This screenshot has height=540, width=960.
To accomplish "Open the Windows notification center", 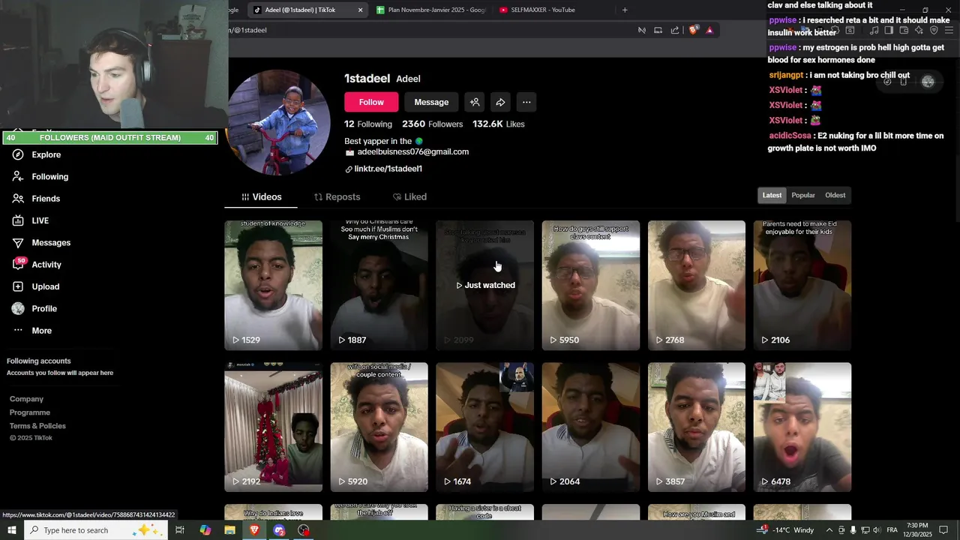I will pyautogui.click(x=944, y=530).
